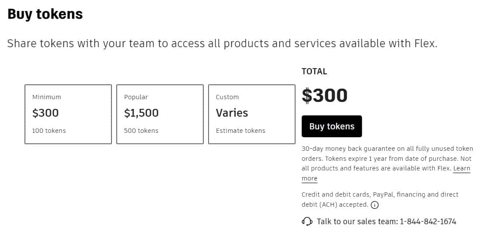This screenshot has width=491, height=250.
Task: Select the Popular $1,500 token option
Action: [160, 114]
